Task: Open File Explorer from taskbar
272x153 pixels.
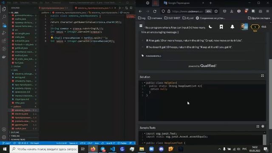Action: coord(142,149)
